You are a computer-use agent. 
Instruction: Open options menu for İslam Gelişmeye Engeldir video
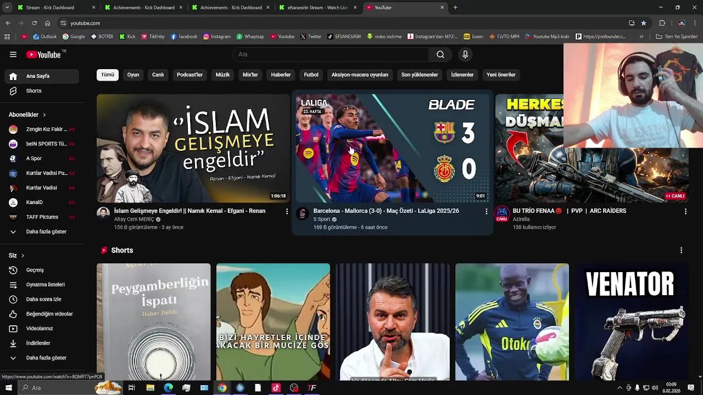(287, 211)
